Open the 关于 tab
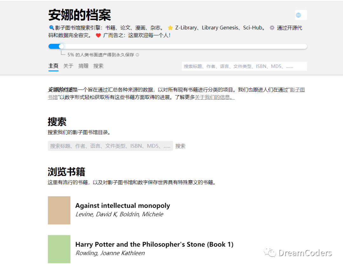The height and width of the screenshot is (267, 343). (x=68, y=66)
